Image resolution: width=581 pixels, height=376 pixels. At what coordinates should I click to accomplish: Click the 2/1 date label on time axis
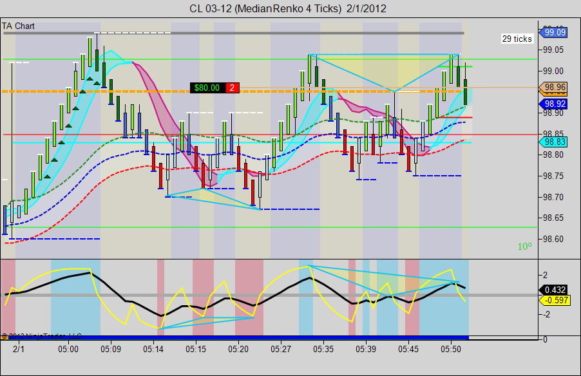click(19, 350)
